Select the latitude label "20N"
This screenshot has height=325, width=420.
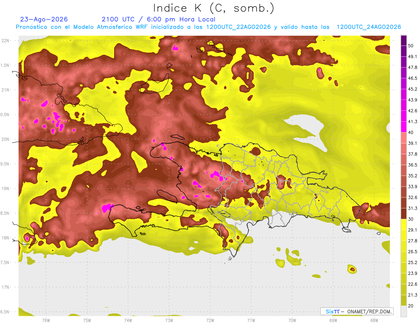(x=5, y=139)
